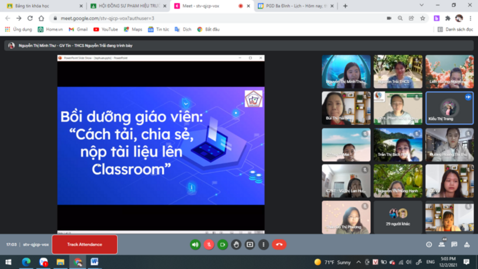Show hidden system tray icons
Viewport: 478px width, 269px height.
coord(358,262)
